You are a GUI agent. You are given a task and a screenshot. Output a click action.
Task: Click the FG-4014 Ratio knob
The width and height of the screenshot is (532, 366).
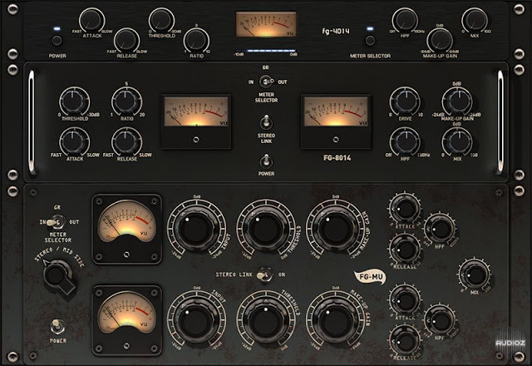pos(196,40)
